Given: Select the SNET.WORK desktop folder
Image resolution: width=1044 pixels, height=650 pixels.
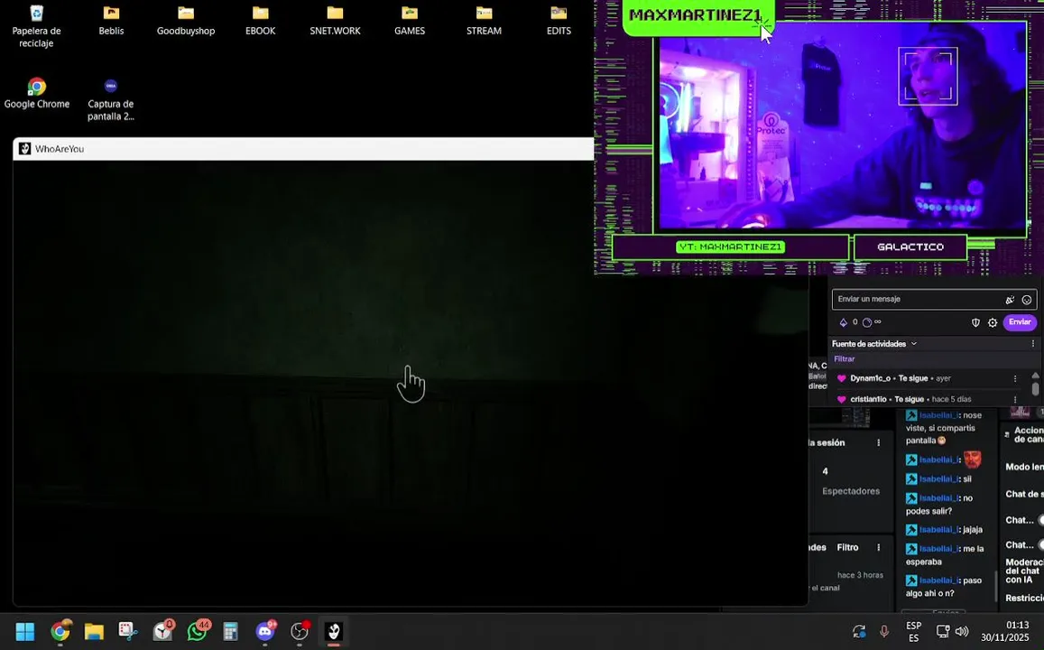Looking at the screenshot, I should point(335,20).
